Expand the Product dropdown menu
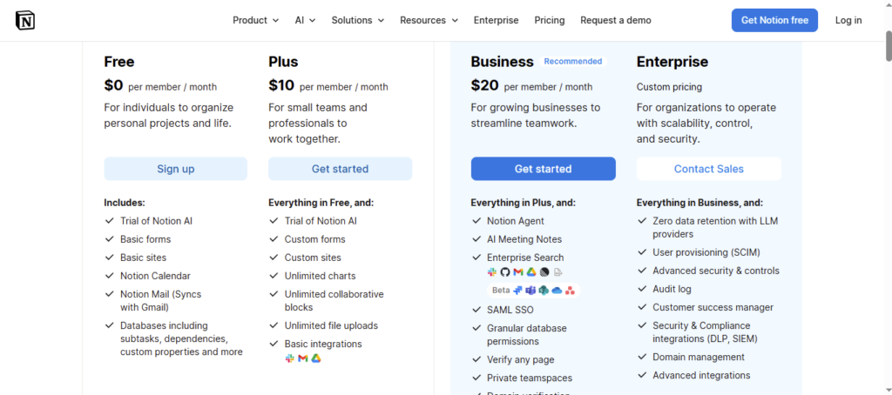 click(255, 20)
